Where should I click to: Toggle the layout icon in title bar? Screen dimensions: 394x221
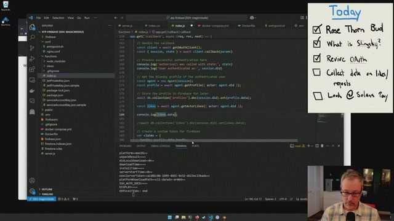302,18
